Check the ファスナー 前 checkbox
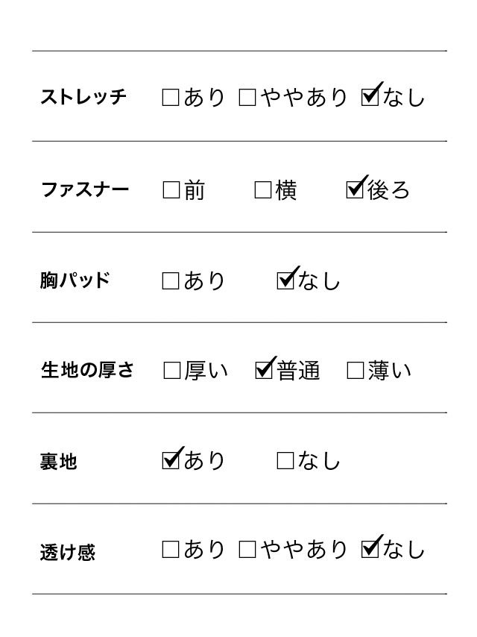 171,190
